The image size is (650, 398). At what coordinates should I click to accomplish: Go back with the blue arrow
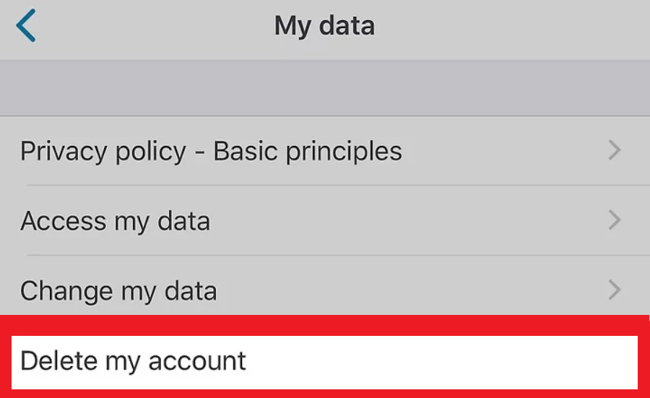pyautogui.click(x=26, y=27)
